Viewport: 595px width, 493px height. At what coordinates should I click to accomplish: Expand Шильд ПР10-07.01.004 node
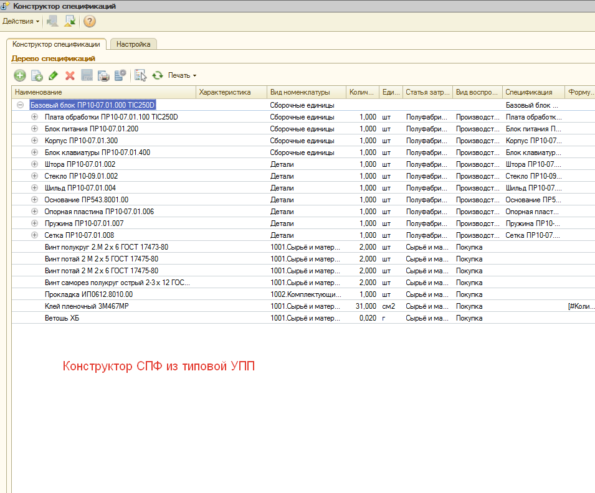click(x=34, y=188)
